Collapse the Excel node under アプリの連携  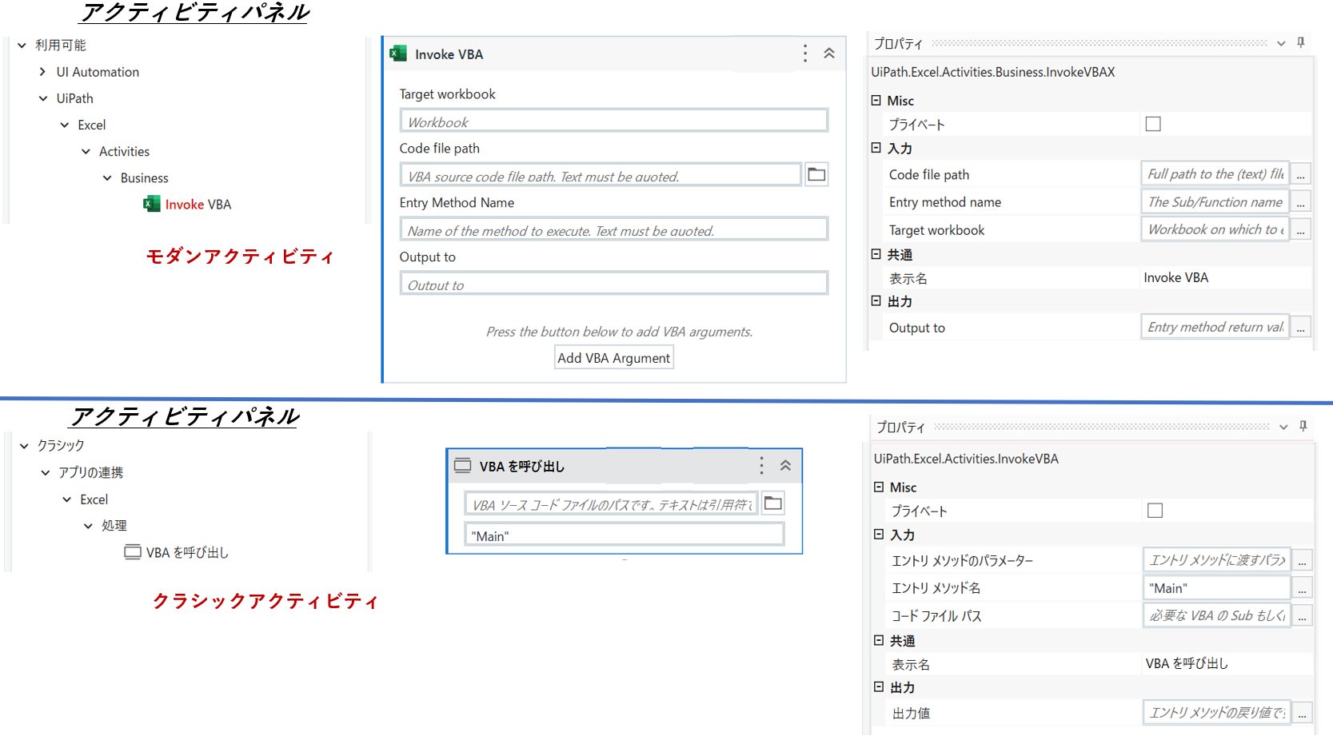coord(67,499)
